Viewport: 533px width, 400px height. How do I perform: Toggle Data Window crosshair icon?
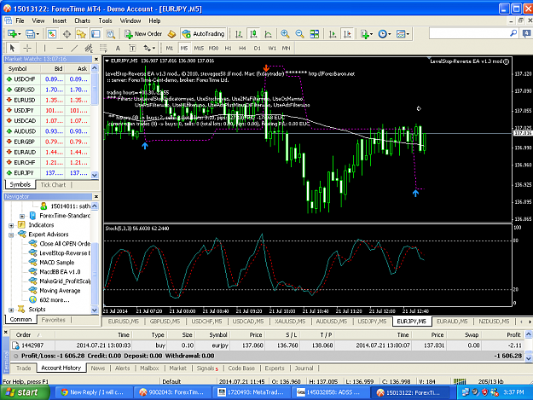coord(67,34)
